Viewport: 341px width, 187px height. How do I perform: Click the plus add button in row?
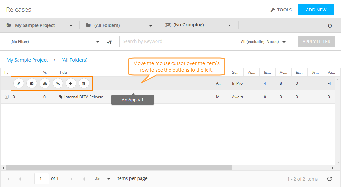click(x=71, y=83)
